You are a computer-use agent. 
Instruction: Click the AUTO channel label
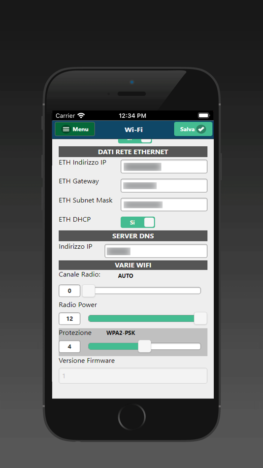126,276
